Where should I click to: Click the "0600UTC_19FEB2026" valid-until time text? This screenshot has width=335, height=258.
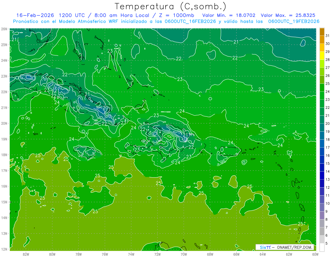pyautogui.click(x=294, y=21)
